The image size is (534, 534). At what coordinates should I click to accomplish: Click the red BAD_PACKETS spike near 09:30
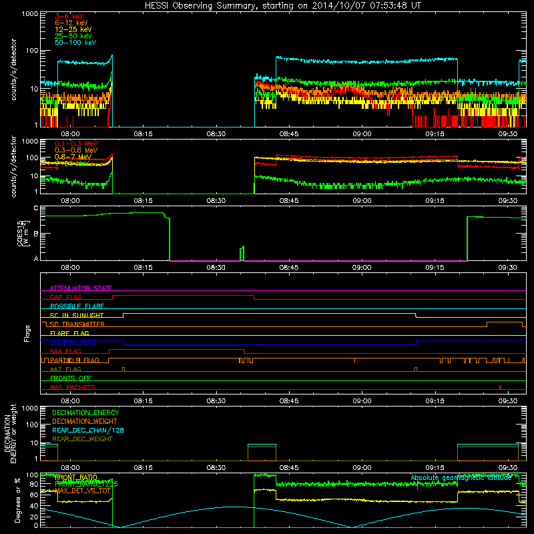pos(499,387)
